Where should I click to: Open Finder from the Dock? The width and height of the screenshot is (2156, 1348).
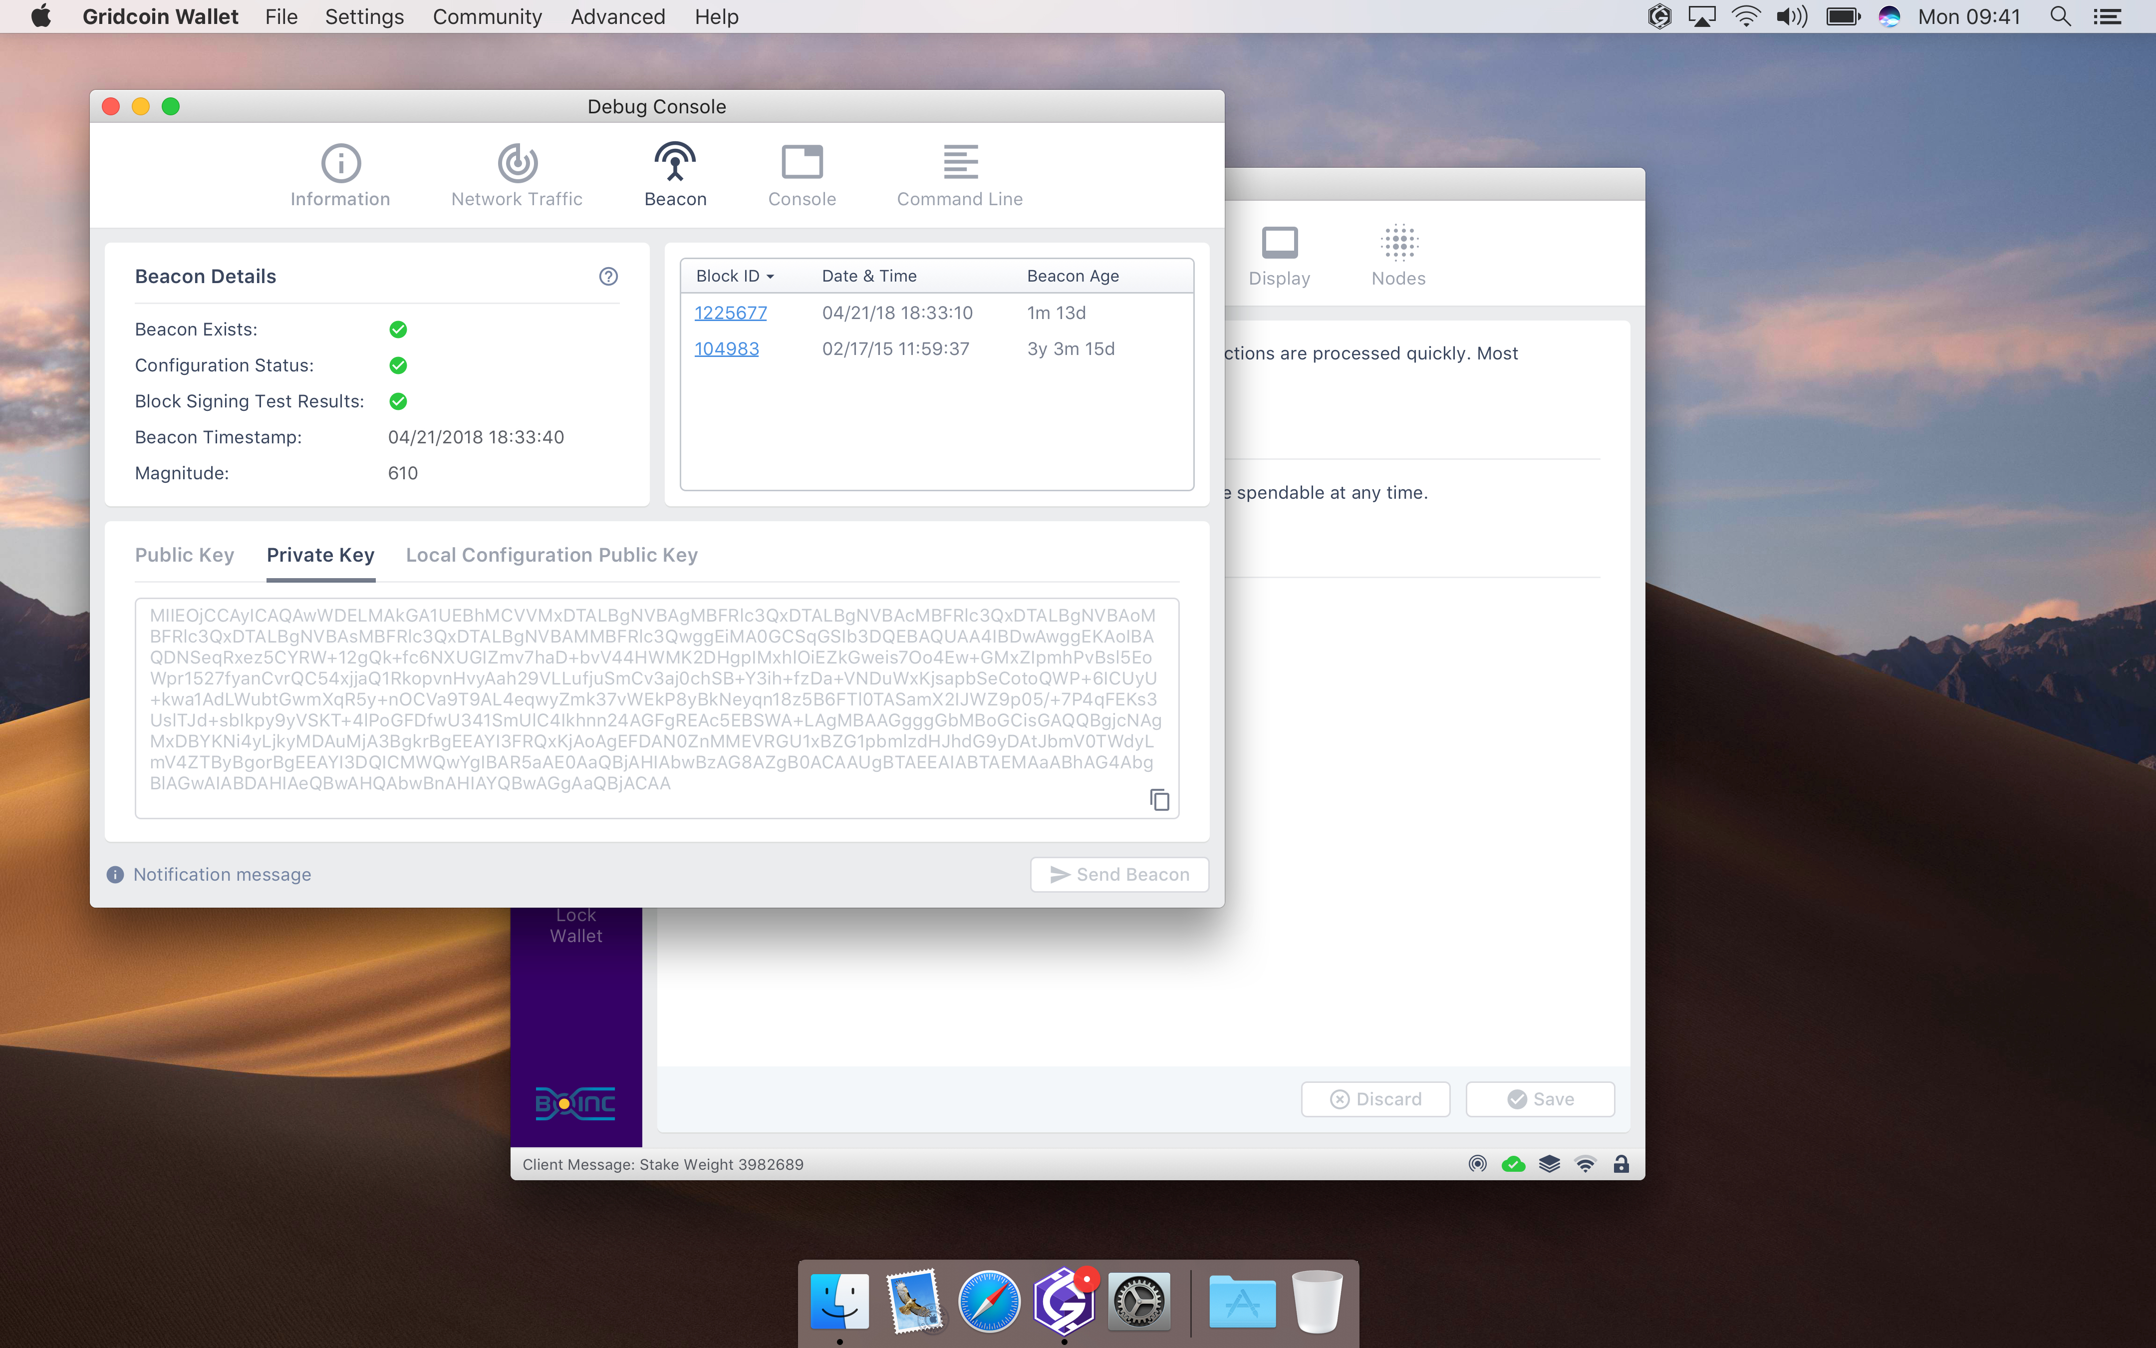coord(839,1301)
